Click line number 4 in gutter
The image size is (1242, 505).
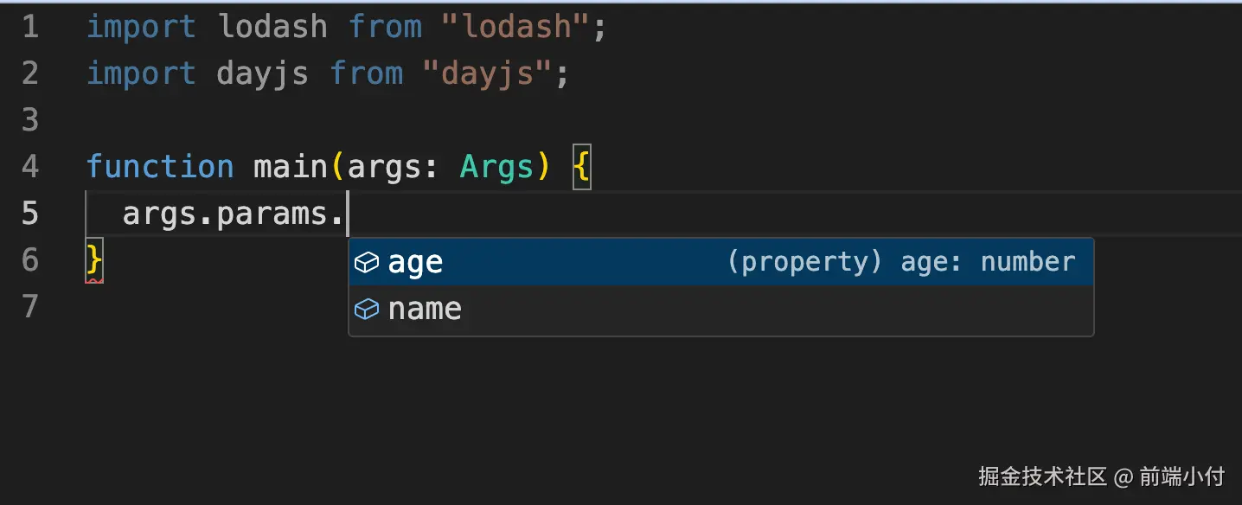[x=30, y=167]
